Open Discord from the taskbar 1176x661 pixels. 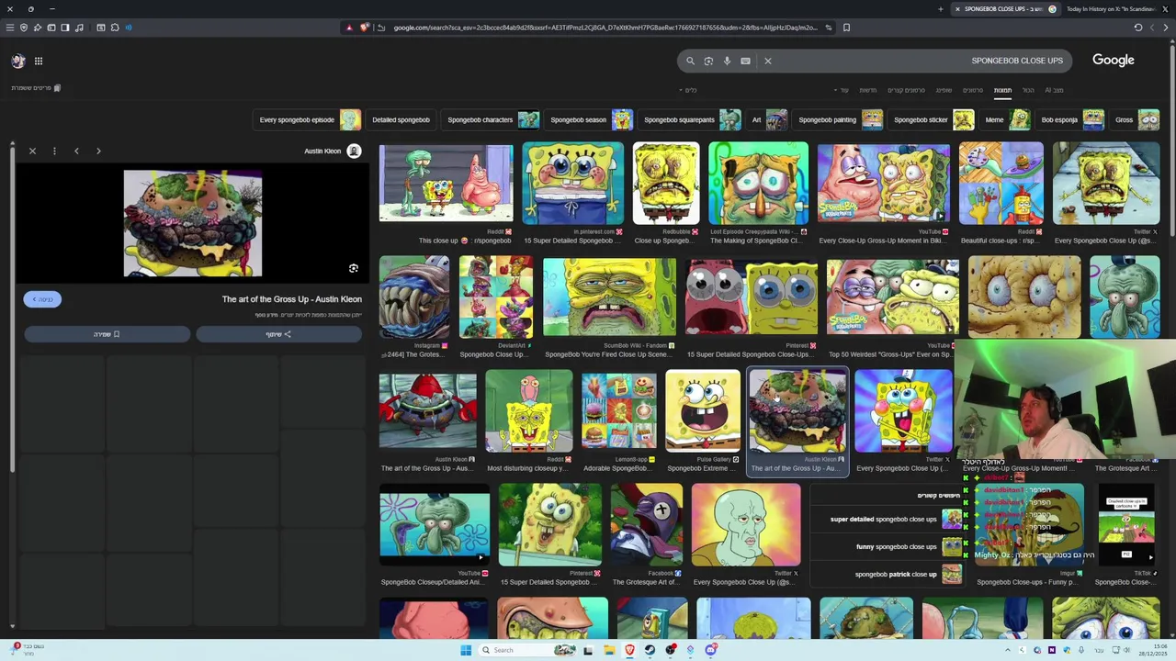tap(711, 650)
